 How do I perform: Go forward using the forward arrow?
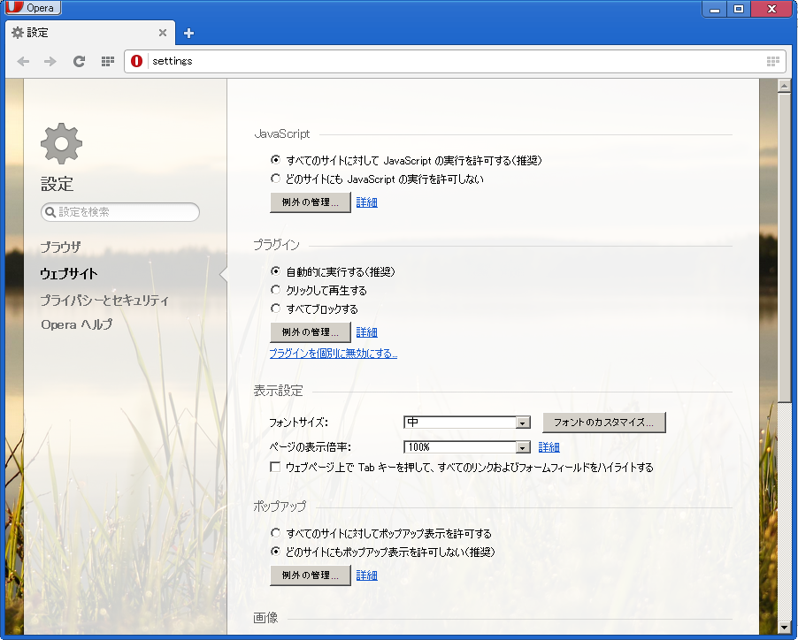50,62
